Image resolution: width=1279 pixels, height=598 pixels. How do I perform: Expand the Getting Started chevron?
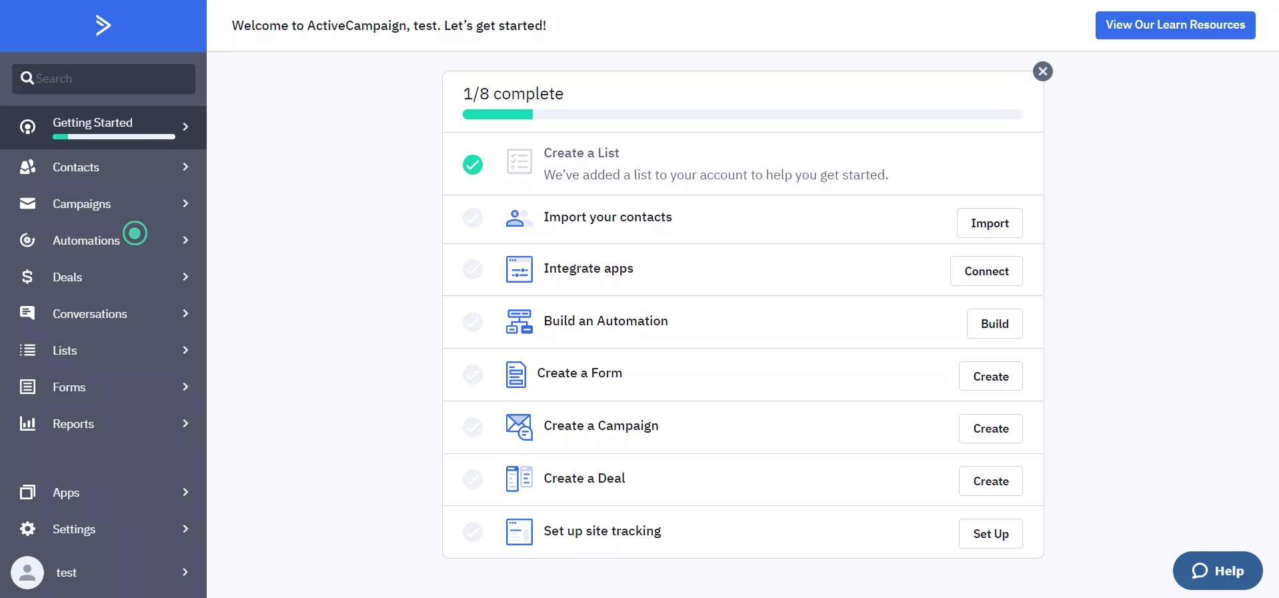pos(185,127)
